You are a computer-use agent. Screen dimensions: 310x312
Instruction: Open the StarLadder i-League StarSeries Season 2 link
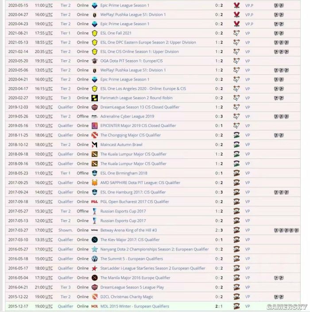coord(153,269)
